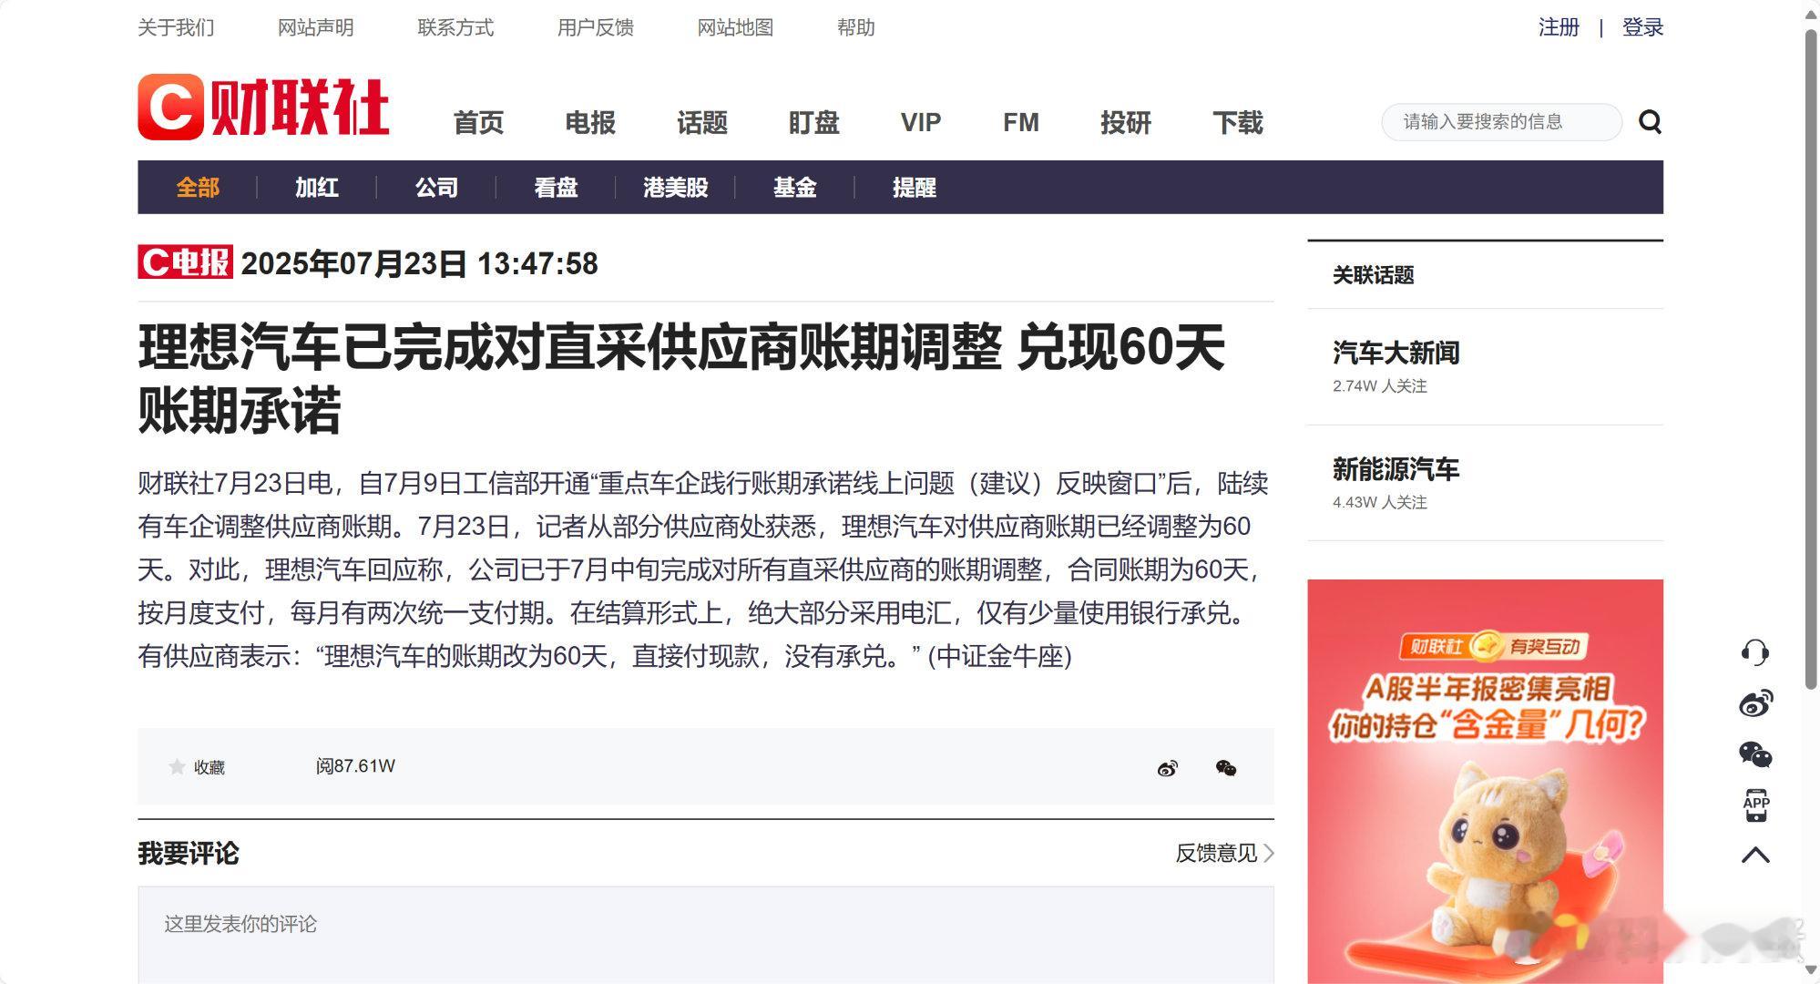Share article via Weibo icon in action bar

(1167, 768)
